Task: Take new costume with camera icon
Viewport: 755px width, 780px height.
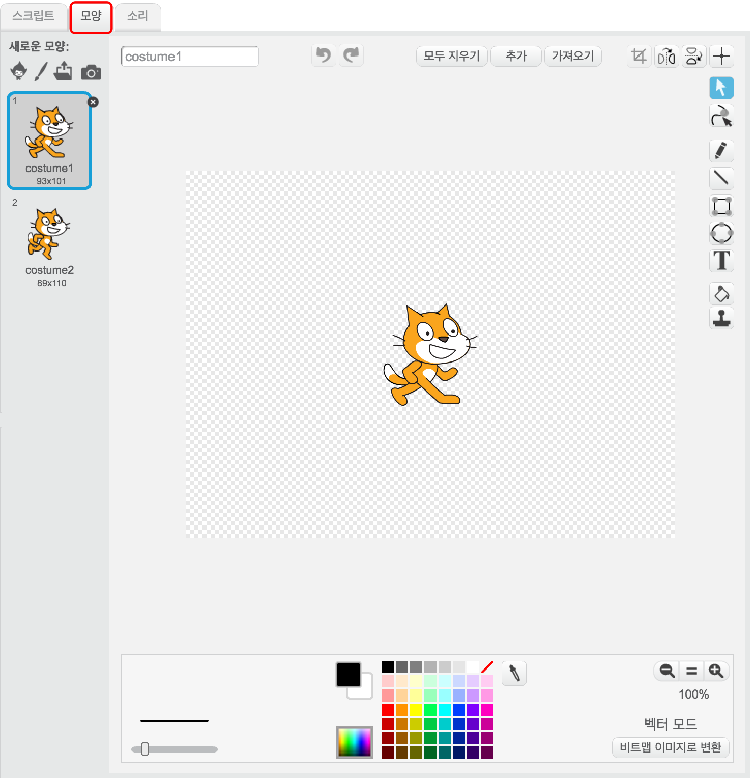Action: [x=91, y=72]
